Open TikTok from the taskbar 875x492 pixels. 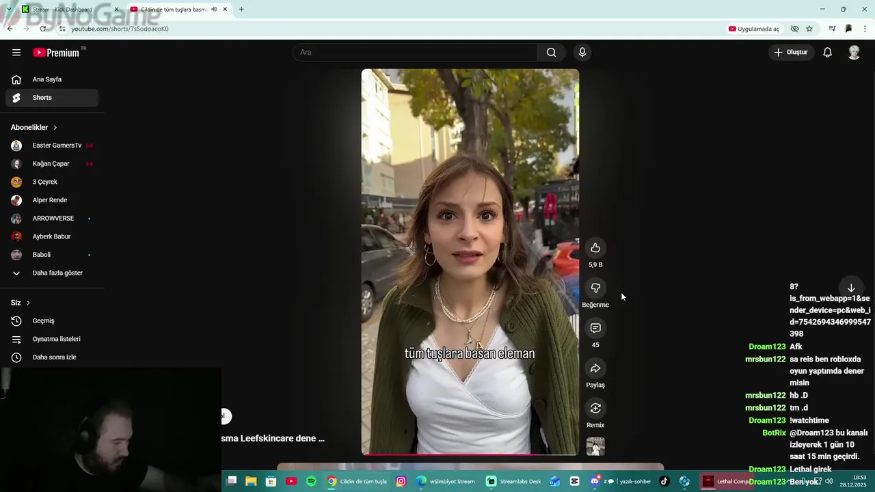(664, 481)
